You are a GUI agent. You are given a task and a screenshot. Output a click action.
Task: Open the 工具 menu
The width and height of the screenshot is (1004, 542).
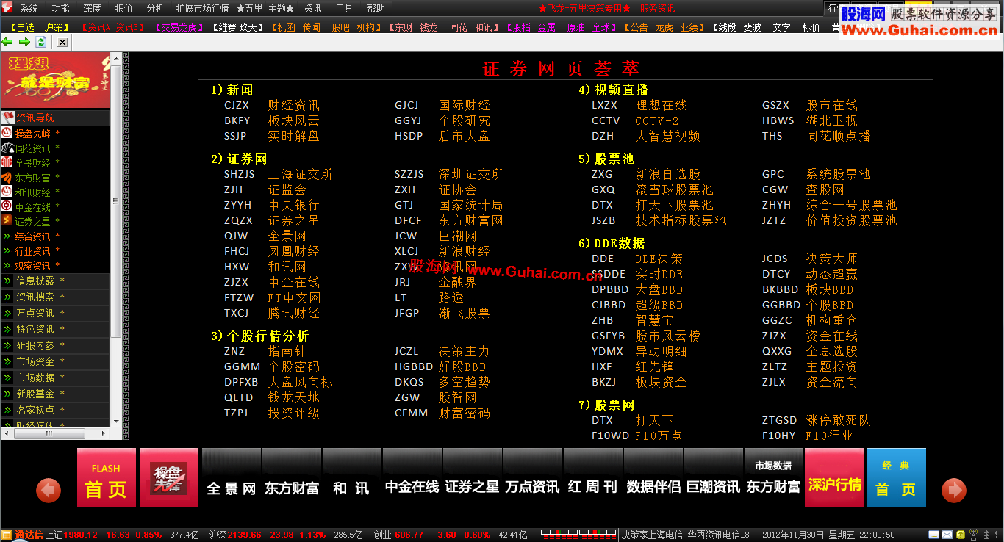pyautogui.click(x=344, y=9)
